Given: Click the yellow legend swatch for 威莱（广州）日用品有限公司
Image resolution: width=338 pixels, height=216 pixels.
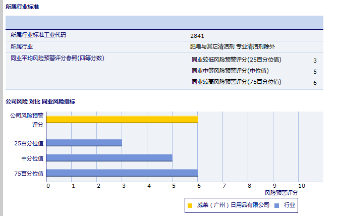Looking at the screenshot, I should 190,205.
